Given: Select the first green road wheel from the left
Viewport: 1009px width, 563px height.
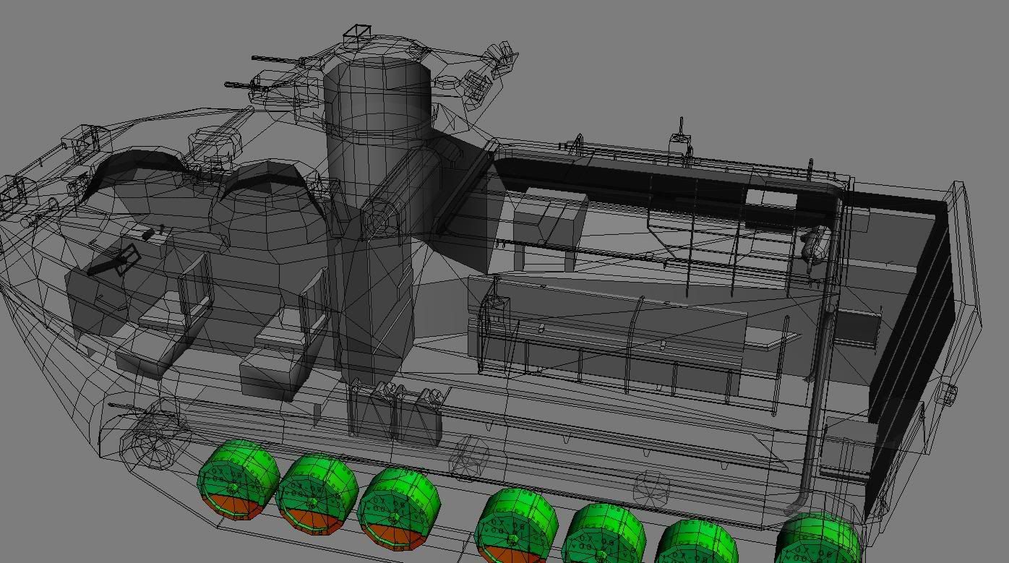Looking at the screenshot, I should pyautogui.click(x=237, y=480).
